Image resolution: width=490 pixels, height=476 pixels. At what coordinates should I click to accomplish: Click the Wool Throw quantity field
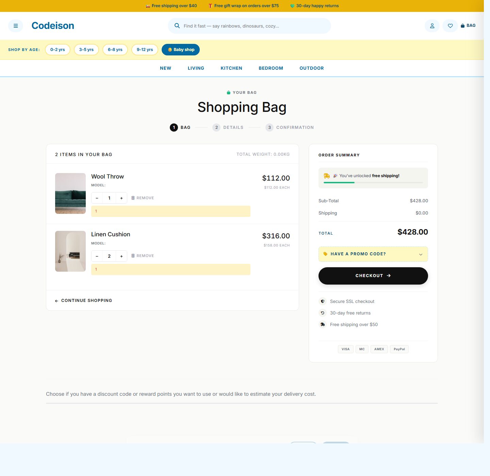pyautogui.click(x=109, y=198)
